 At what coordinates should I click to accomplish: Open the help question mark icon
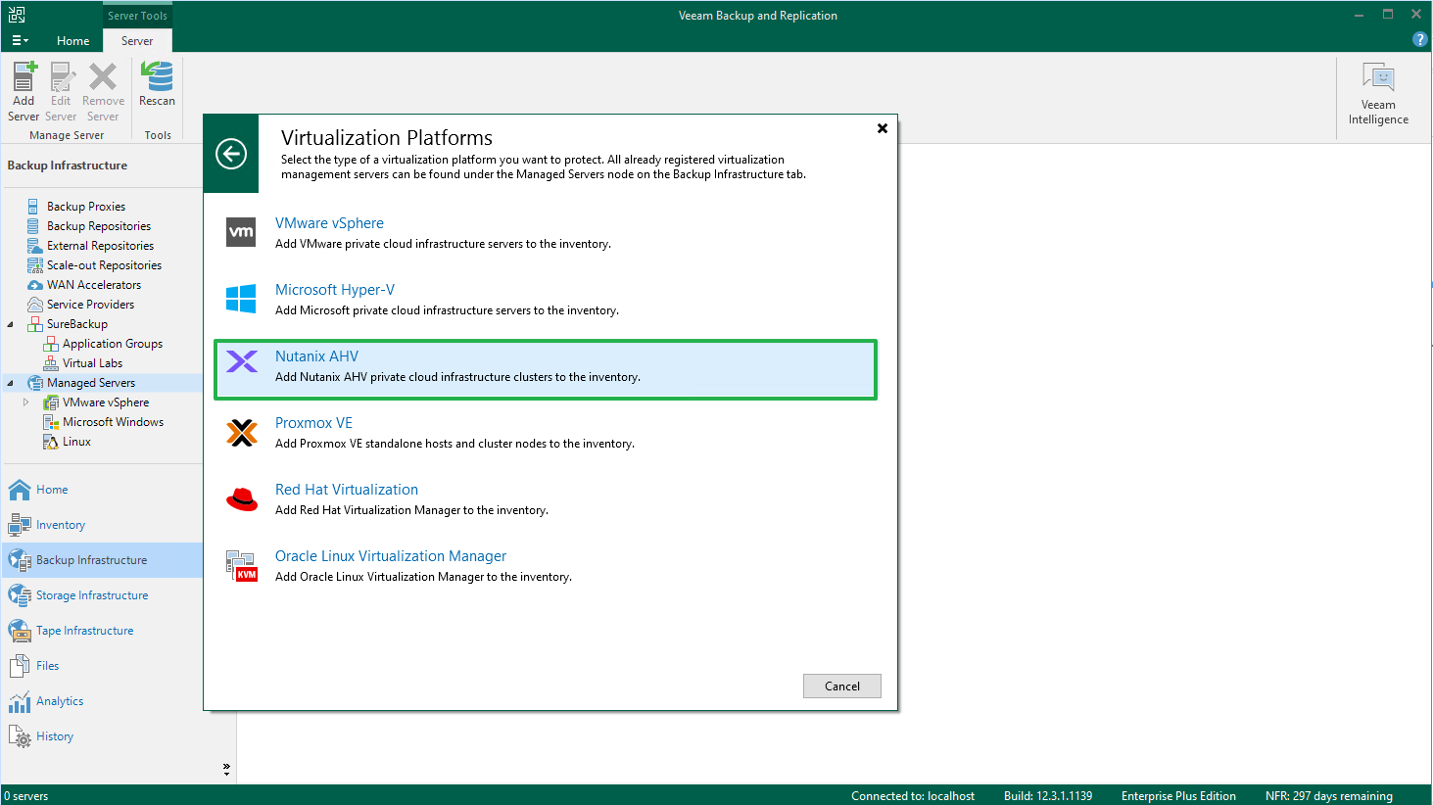[1419, 39]
